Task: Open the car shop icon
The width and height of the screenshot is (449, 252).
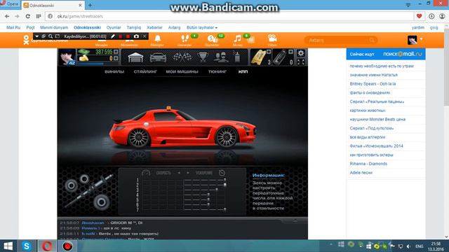Action: 158,57
